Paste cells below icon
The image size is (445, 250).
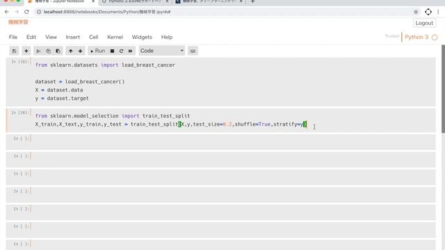click(58, 51)
